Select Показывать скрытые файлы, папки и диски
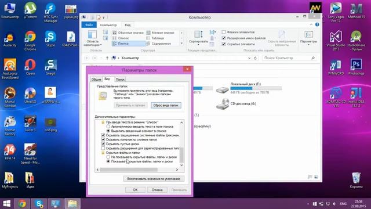Image resolution: width=371 pixels, height=209 pixels. click(x=108, y=161)
